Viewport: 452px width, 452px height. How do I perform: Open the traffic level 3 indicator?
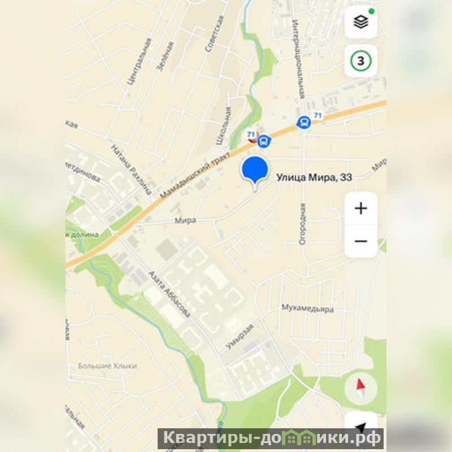point(360,60)
